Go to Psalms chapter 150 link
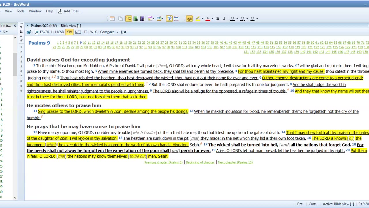 [365, 52]
